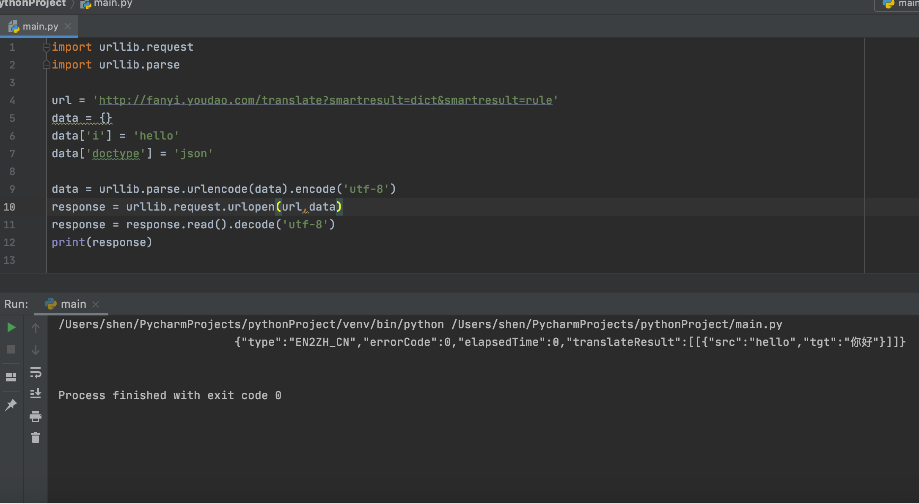This screenshot has width=919, height=504.
Task: Click line number 10 in the gutter
Action: click(x=10, y=207)
